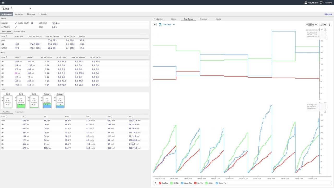The height and width of the screenshot is (188, 334).
Task: Switch to the Alarms tab
Action: [x=19, y=14]
